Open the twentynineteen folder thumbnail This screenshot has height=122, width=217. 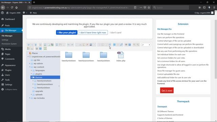click(68, 55)
